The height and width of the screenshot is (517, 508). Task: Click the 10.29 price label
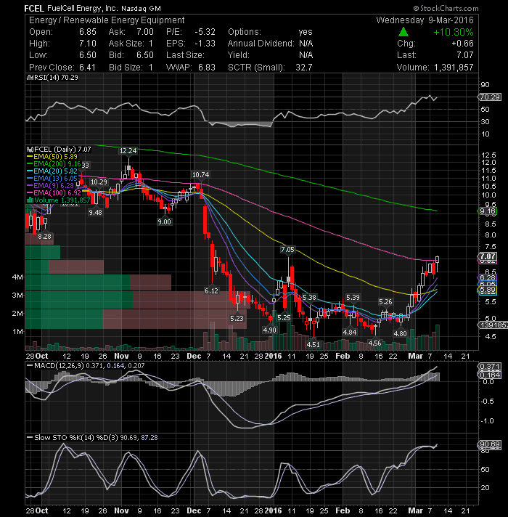click(99, 182)
